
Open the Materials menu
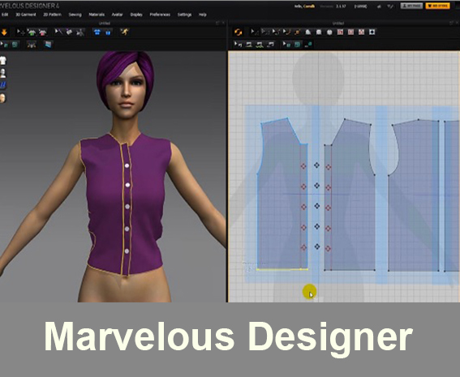tap(97, 15)
